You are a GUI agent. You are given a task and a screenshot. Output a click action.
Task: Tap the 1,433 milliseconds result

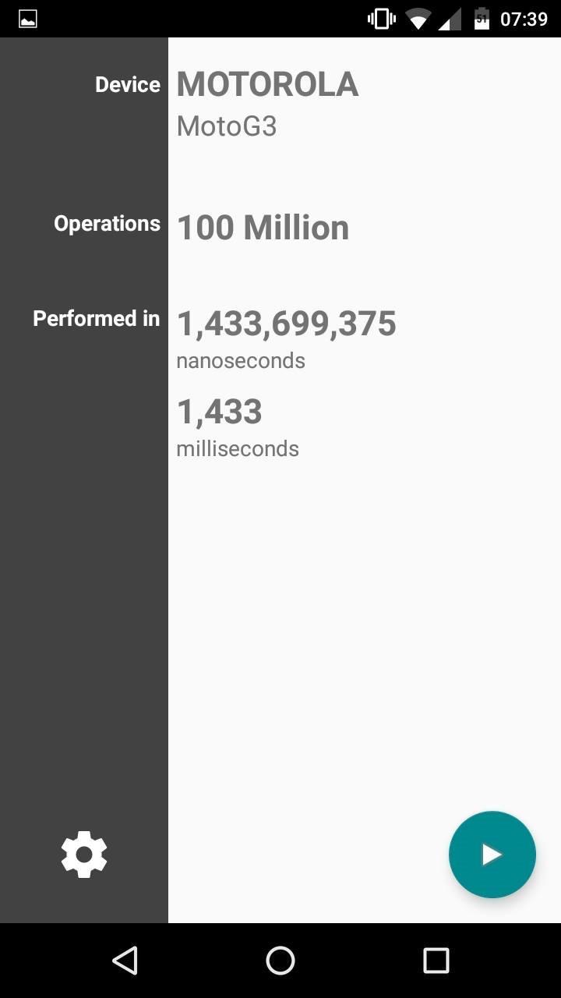tap(220, 412)
